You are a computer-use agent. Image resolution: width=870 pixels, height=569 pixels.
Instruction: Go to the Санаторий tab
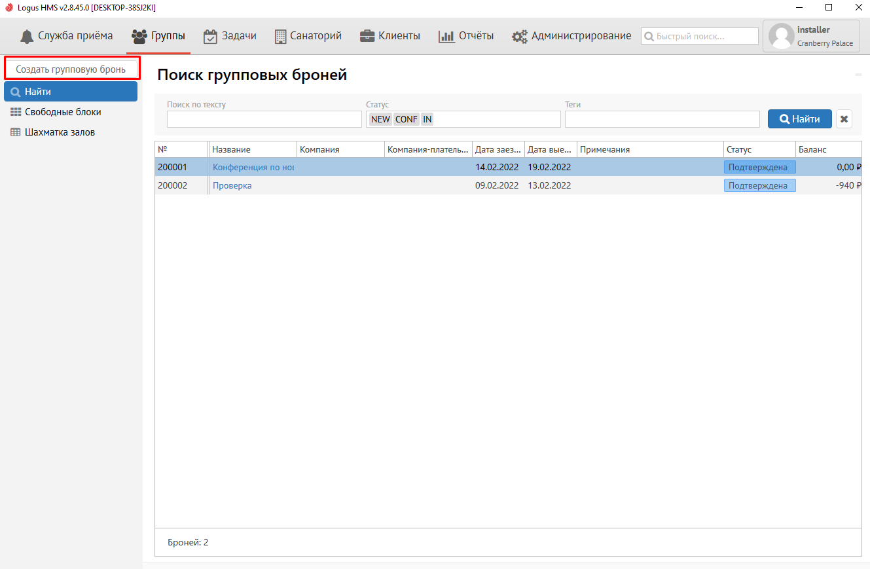pyautogui.click(x=308, y=36)
